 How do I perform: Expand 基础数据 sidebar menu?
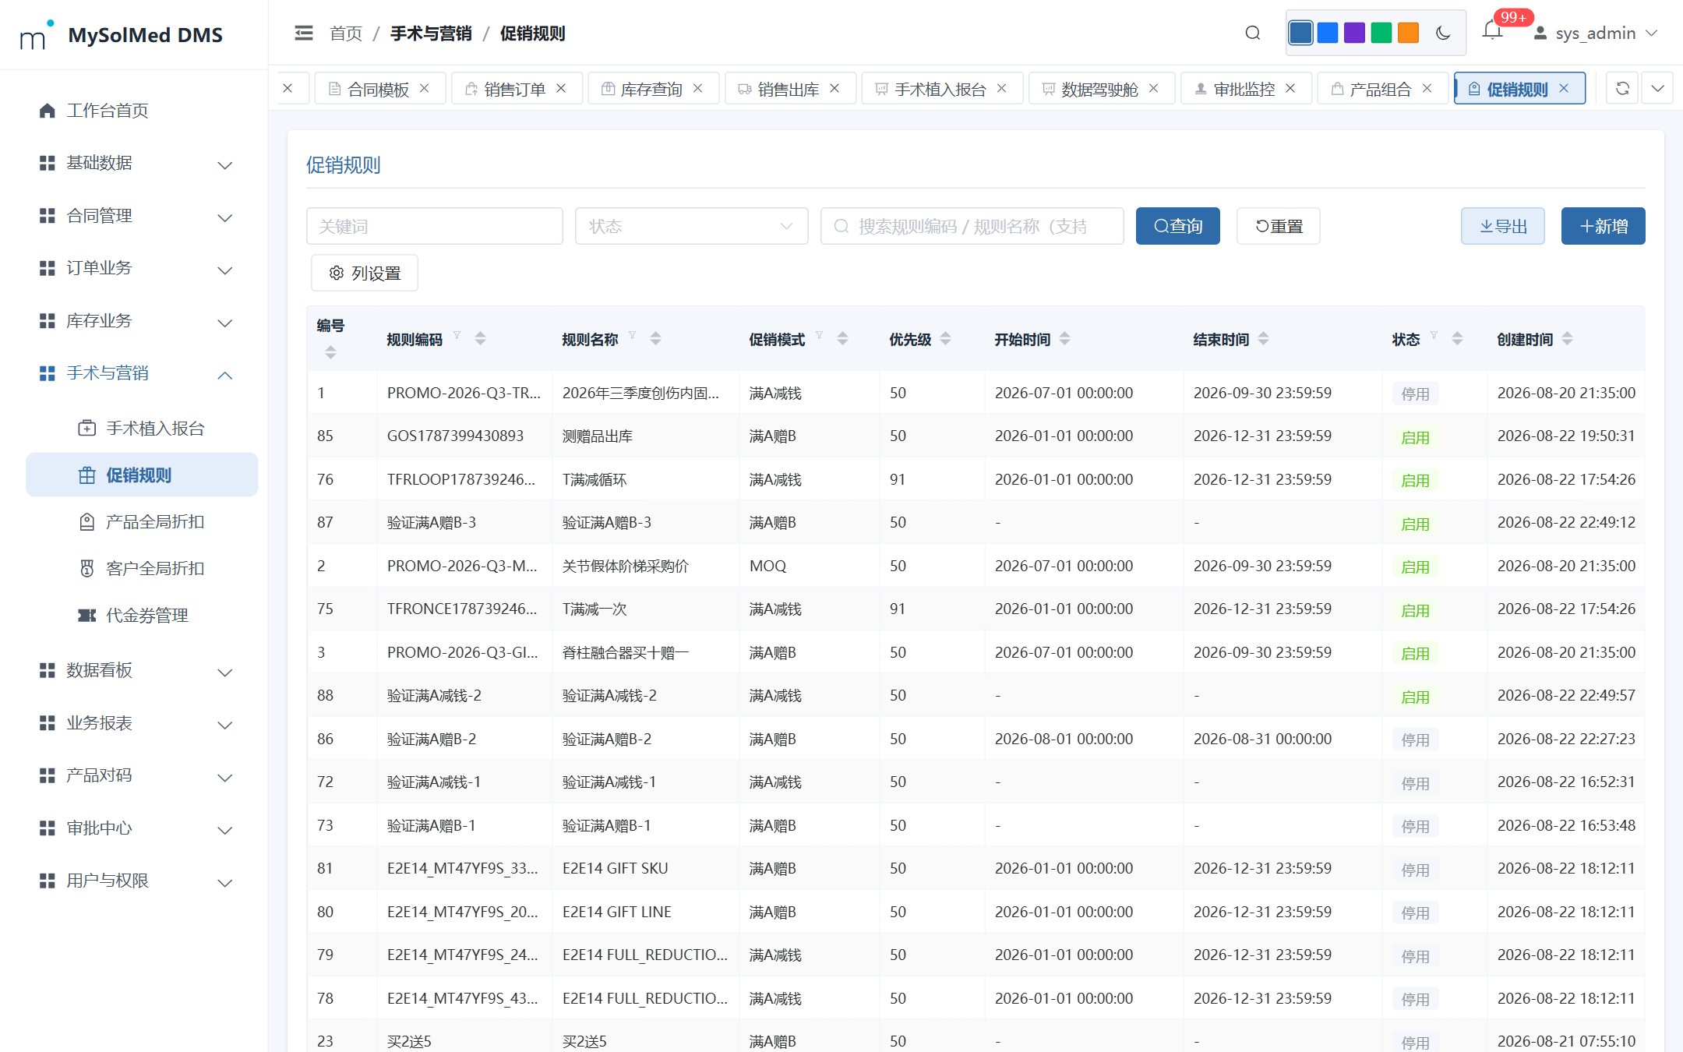coord(136,163)
